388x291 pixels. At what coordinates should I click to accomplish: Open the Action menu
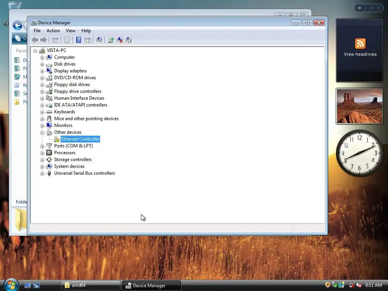click(x=53, y=31)
